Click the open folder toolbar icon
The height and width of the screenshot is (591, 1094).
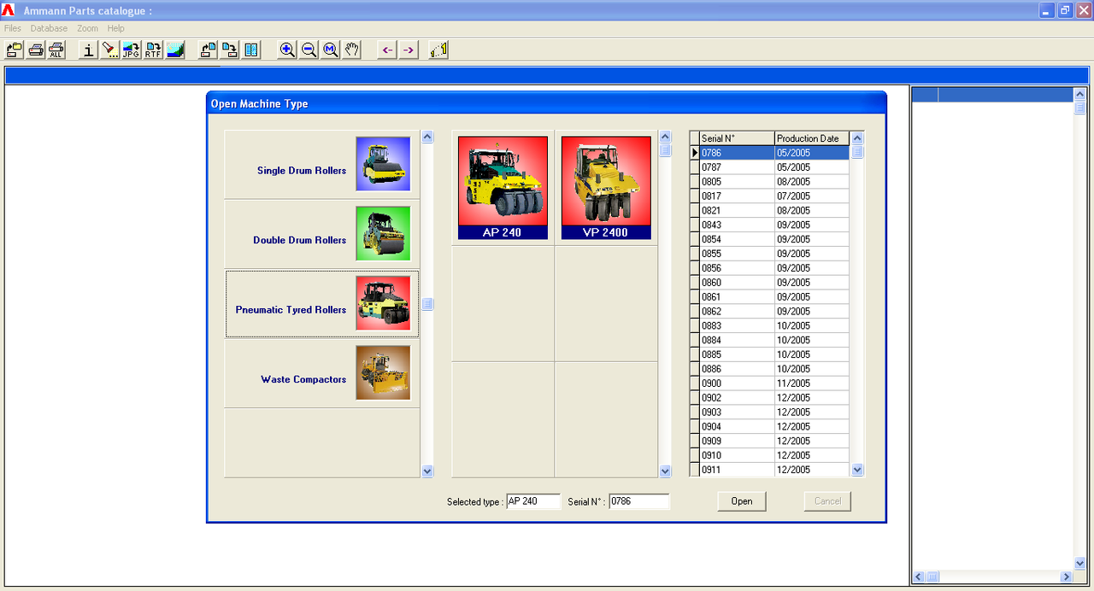click(x=15, y=50)
